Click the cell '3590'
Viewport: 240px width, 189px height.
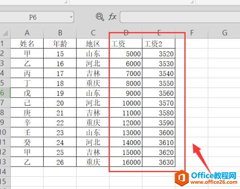click(x=159, y=123)
